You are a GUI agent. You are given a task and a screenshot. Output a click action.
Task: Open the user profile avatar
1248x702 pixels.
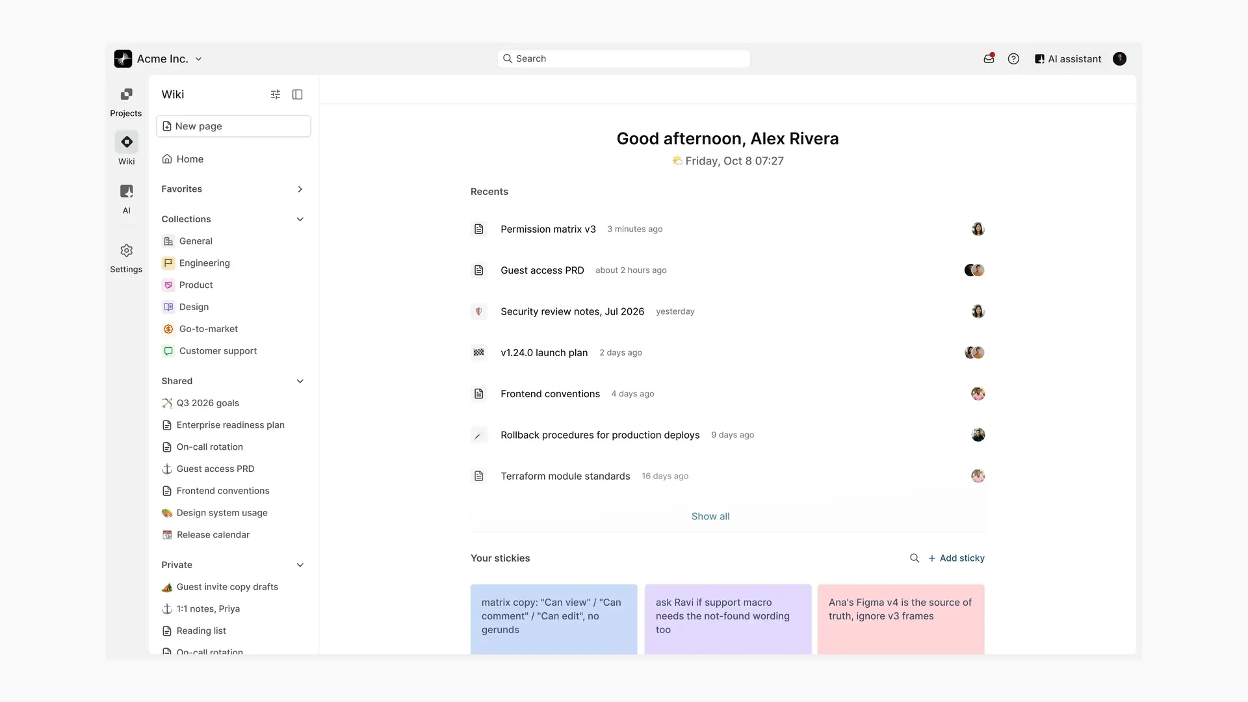click(x=1119, y=58)
